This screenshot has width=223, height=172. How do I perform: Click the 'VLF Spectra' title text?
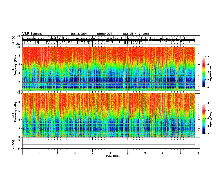(32, 34)
